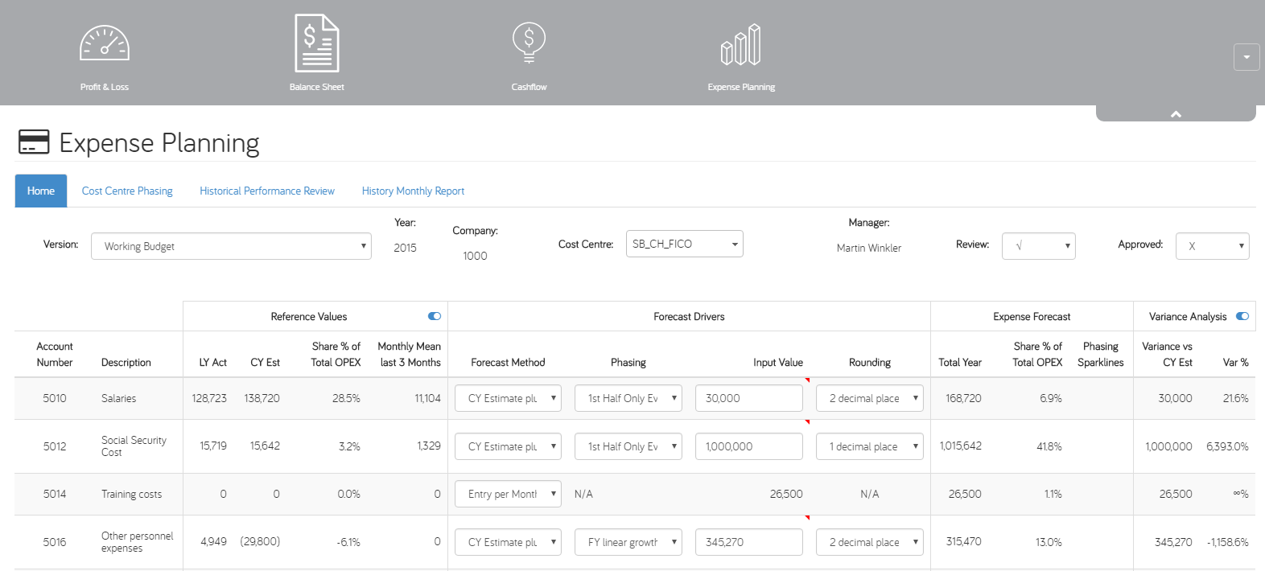The width and height of the screenshot is (1265, 571).
Task: Open the 1 decimal place rounding dropdown
Action: [870, 446]
